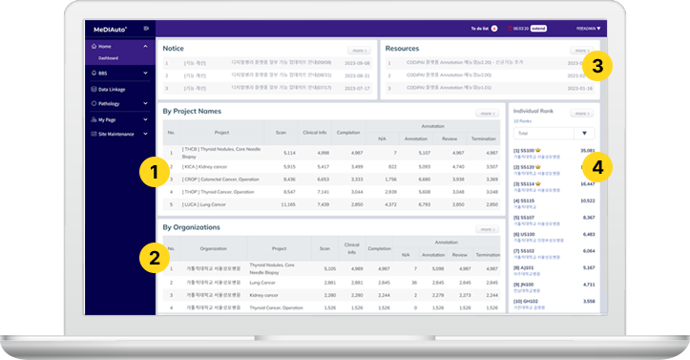Click more in By Project Names panel
Viewport: 690px width, 360px height.
[x=487, y=114]
